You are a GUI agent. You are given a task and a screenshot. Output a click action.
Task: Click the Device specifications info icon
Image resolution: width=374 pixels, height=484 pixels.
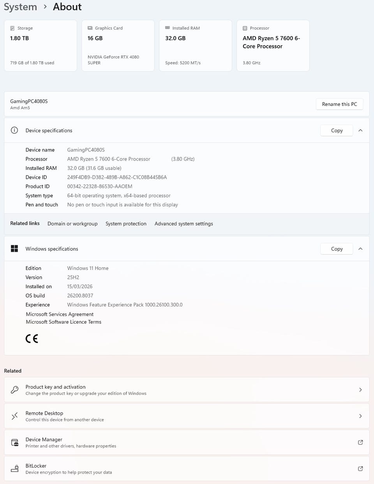tap(14, 130)
